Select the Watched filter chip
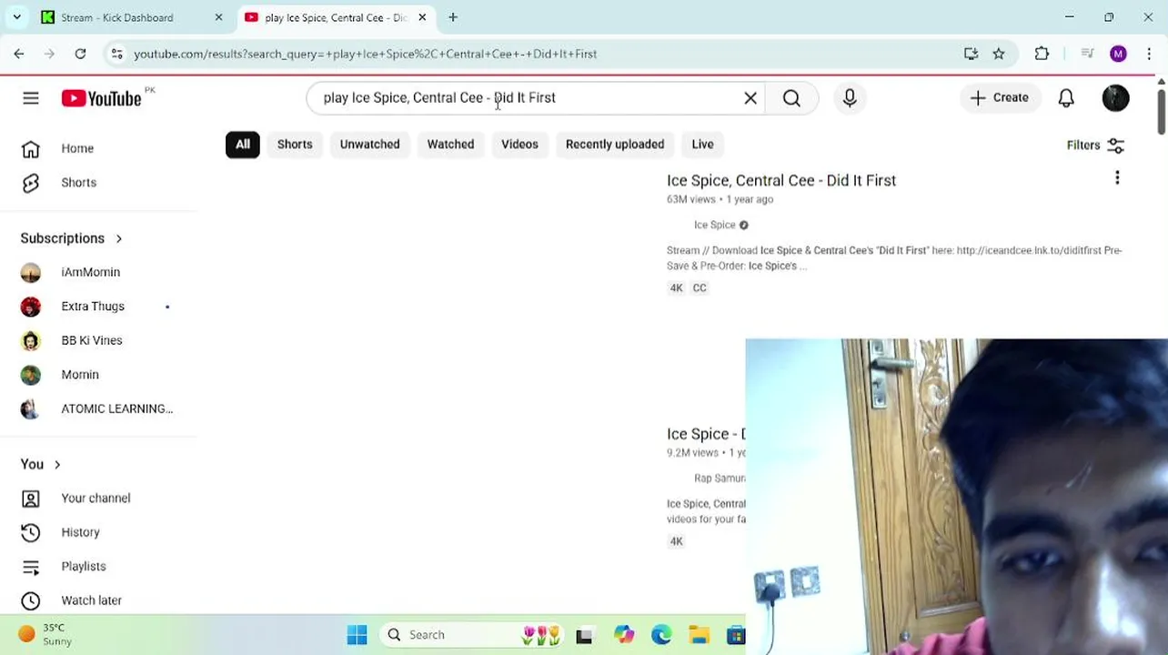The image size is (1168, 655). coord(450,145)
